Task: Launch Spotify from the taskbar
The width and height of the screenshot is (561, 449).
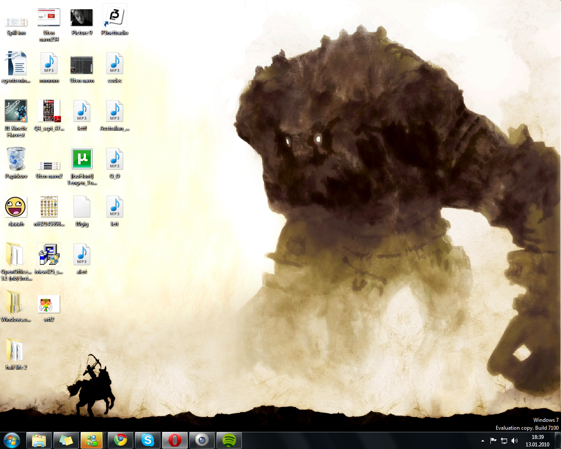Action: (x=229, y=440)
